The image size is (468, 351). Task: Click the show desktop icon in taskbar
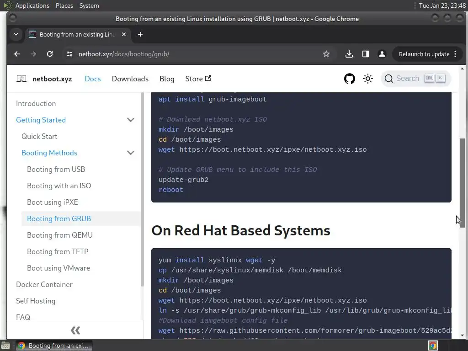tap(5, 346)
